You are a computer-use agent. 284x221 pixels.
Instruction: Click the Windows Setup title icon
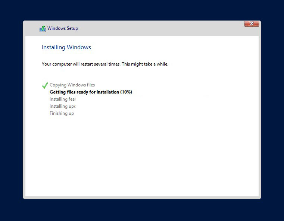pyautogui.click(x=43, y=29)
